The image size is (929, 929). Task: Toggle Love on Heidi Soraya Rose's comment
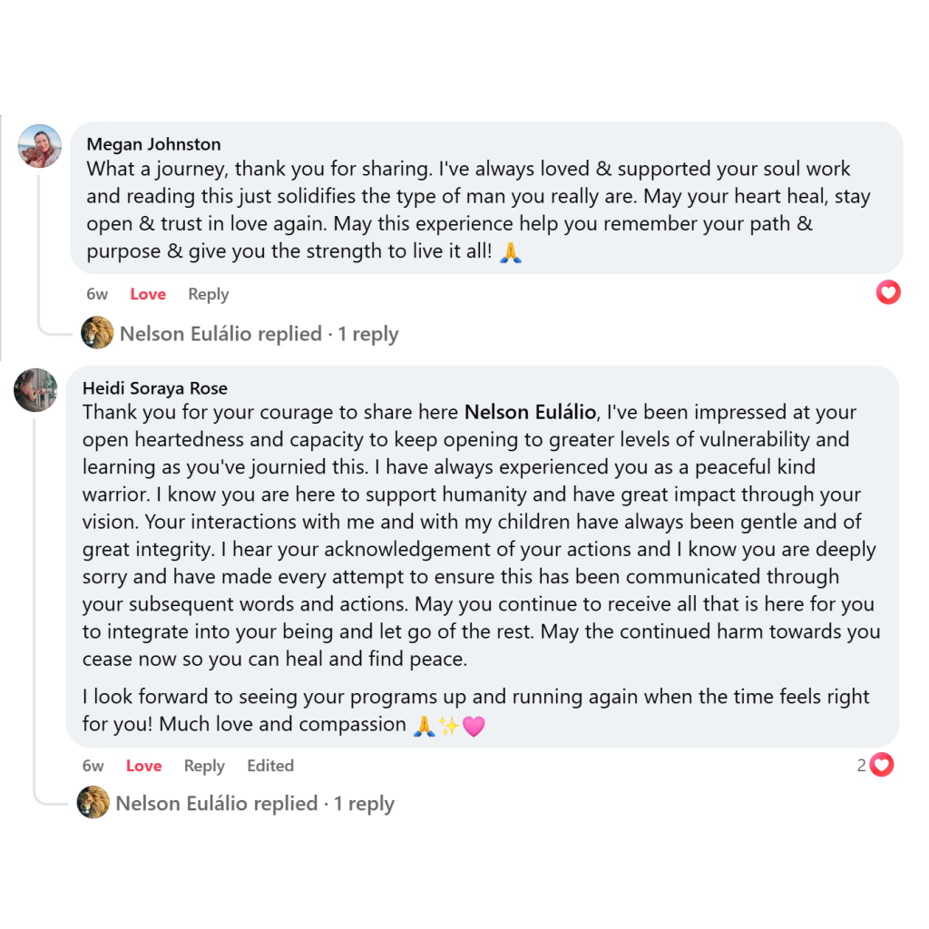coord(143,766)
